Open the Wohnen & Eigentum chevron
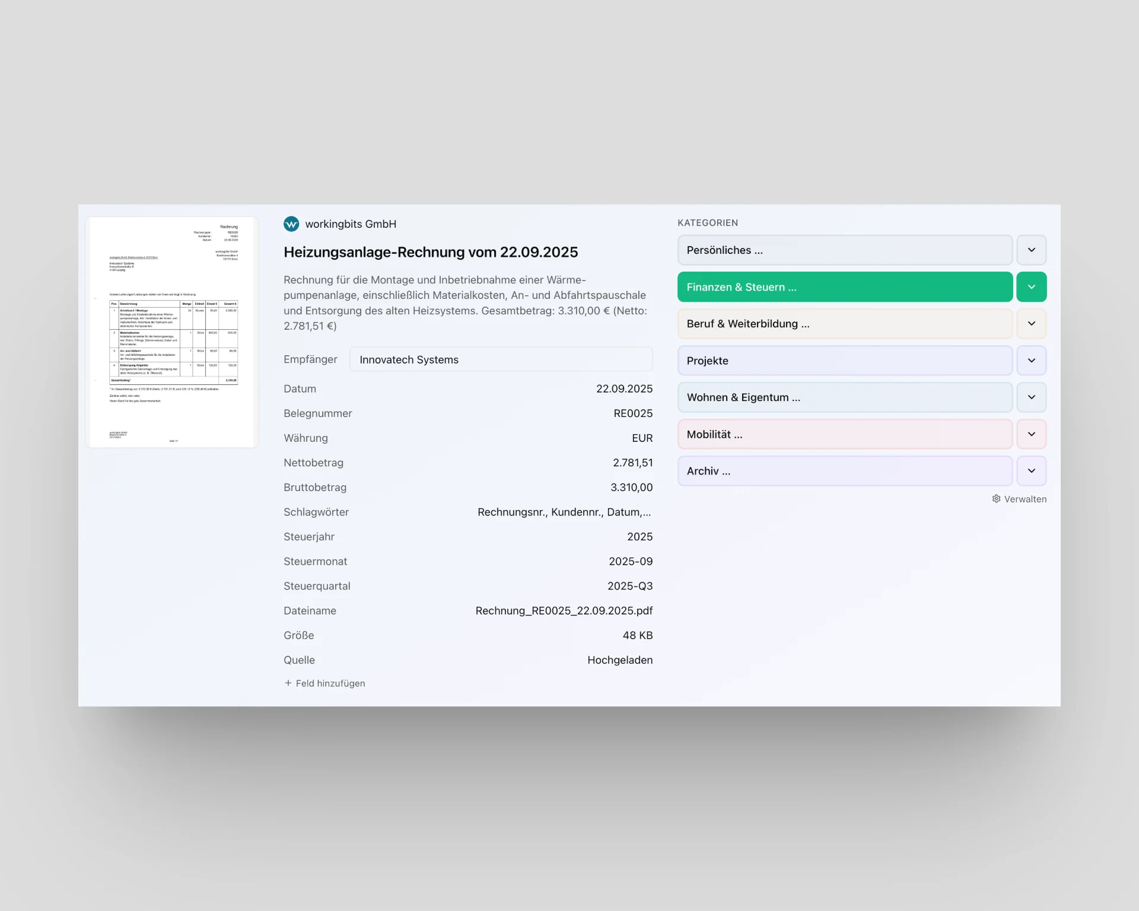The height and width of the screenshot is (911, 1139). click(x=1031, y=397)
